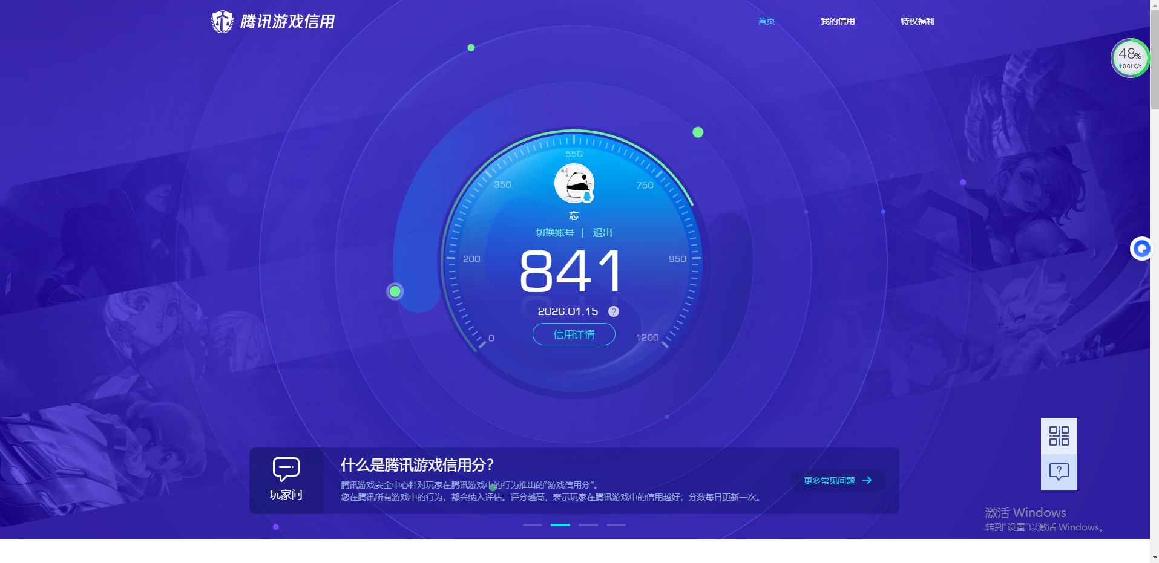Image resolution: width=1159 pixels, height=563 pixels.
Task: Click the panda avatar image
Action: pos(573,183)
